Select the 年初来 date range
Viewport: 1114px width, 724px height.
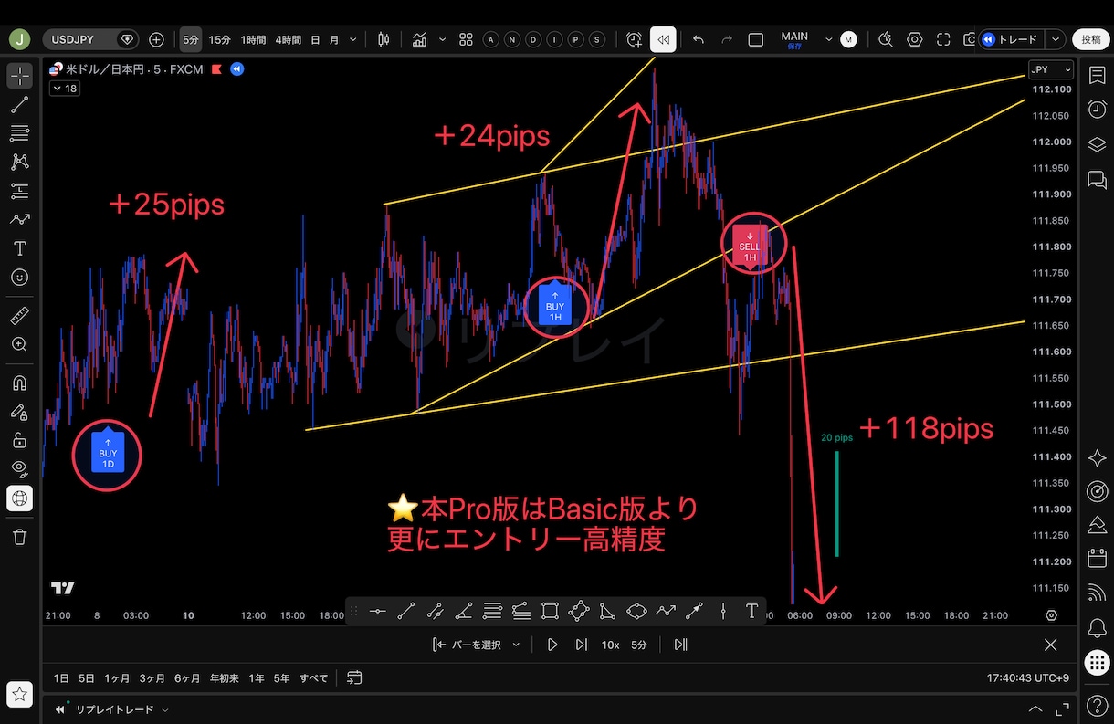click(224, 678)
